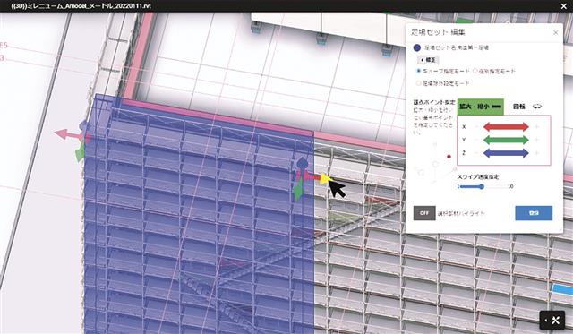The width and height of the screenshot is (573, 334).
Task: Select the cube designation mode radio button
Action: click(419, 71)
